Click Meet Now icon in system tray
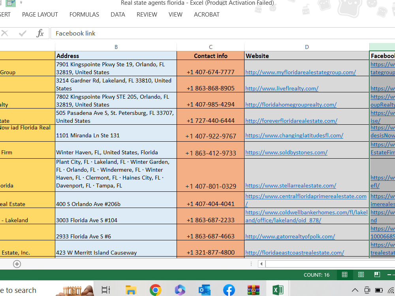This screenshot has height=296, width=395. [367, 290]
